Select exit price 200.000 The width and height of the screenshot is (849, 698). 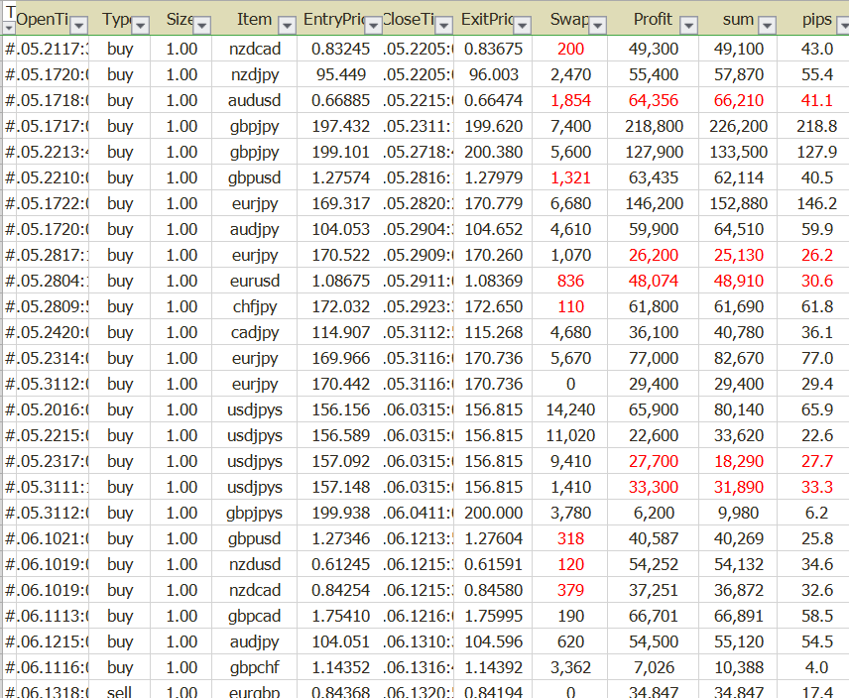tap(493, 513)
